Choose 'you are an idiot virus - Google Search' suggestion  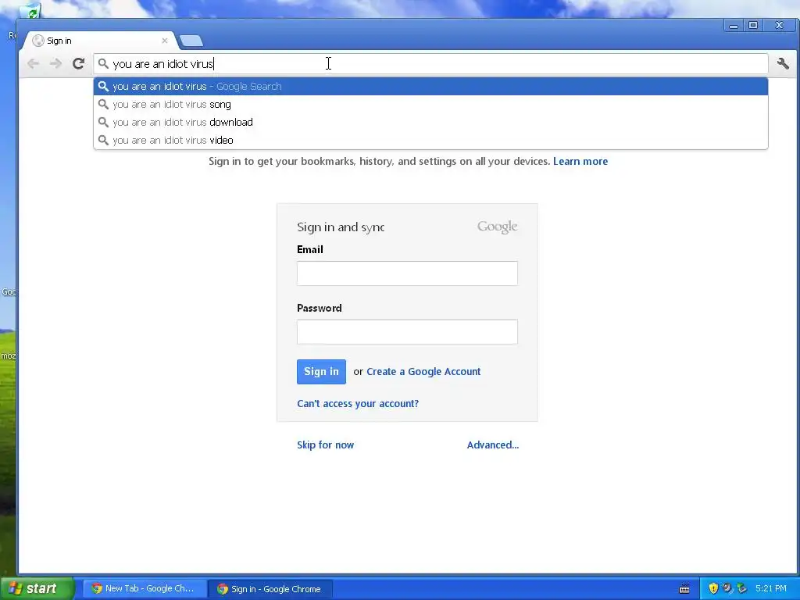[430, 86]
